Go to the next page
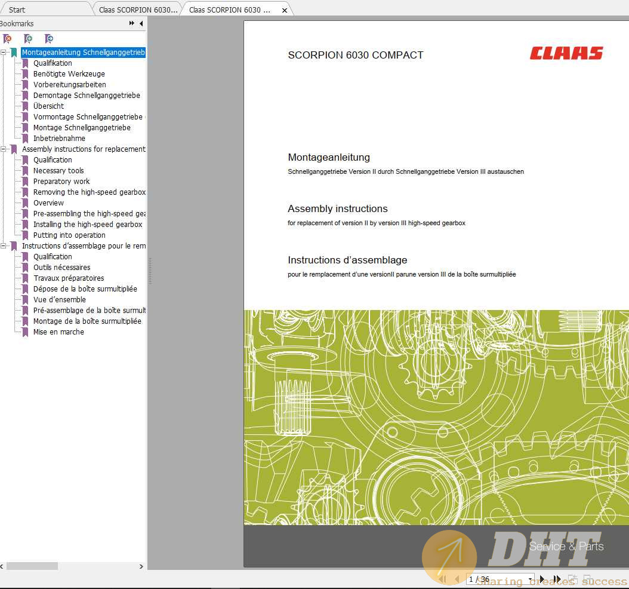Screen dimensions: 629x589 coord(542,579)
